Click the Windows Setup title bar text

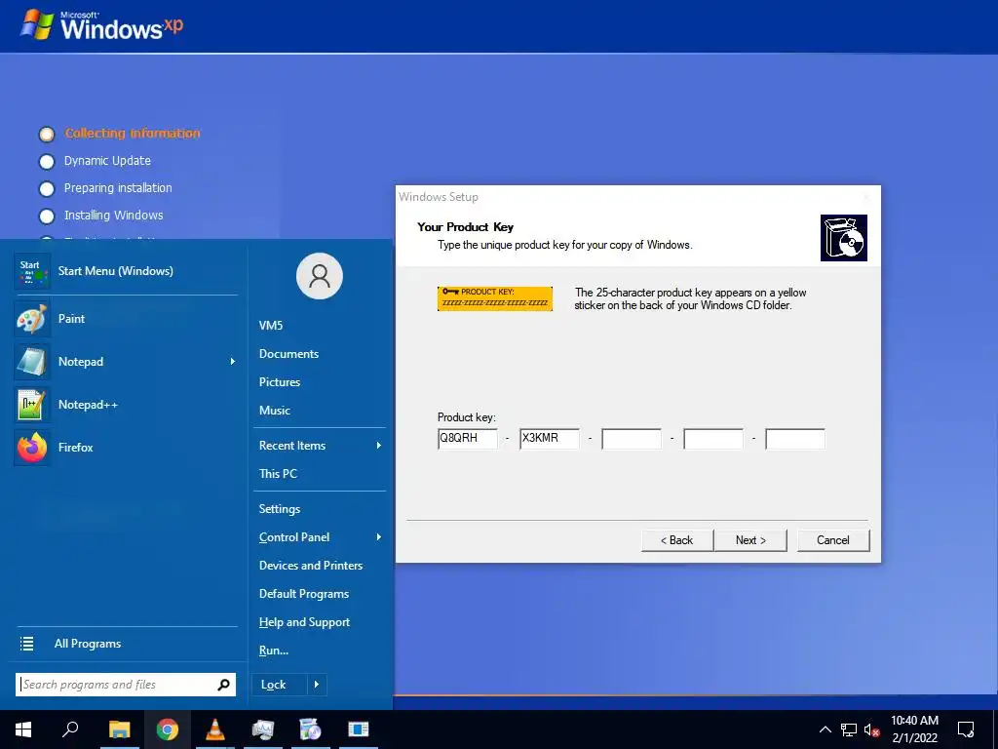coord(439,197)
